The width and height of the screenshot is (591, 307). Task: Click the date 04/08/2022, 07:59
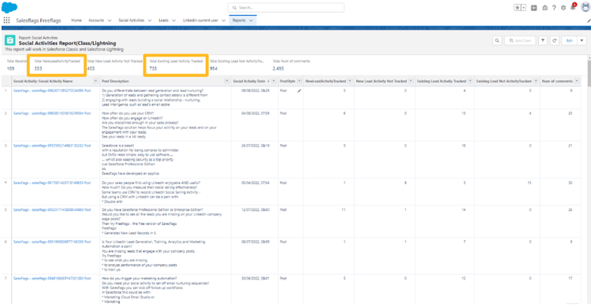point(255,113)
